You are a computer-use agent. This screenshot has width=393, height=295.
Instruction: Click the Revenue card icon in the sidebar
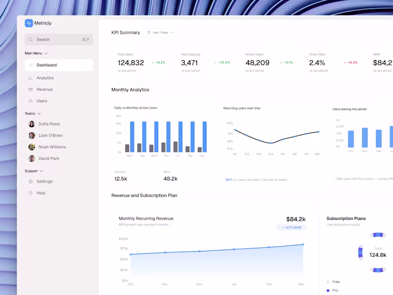coord(31,89)
